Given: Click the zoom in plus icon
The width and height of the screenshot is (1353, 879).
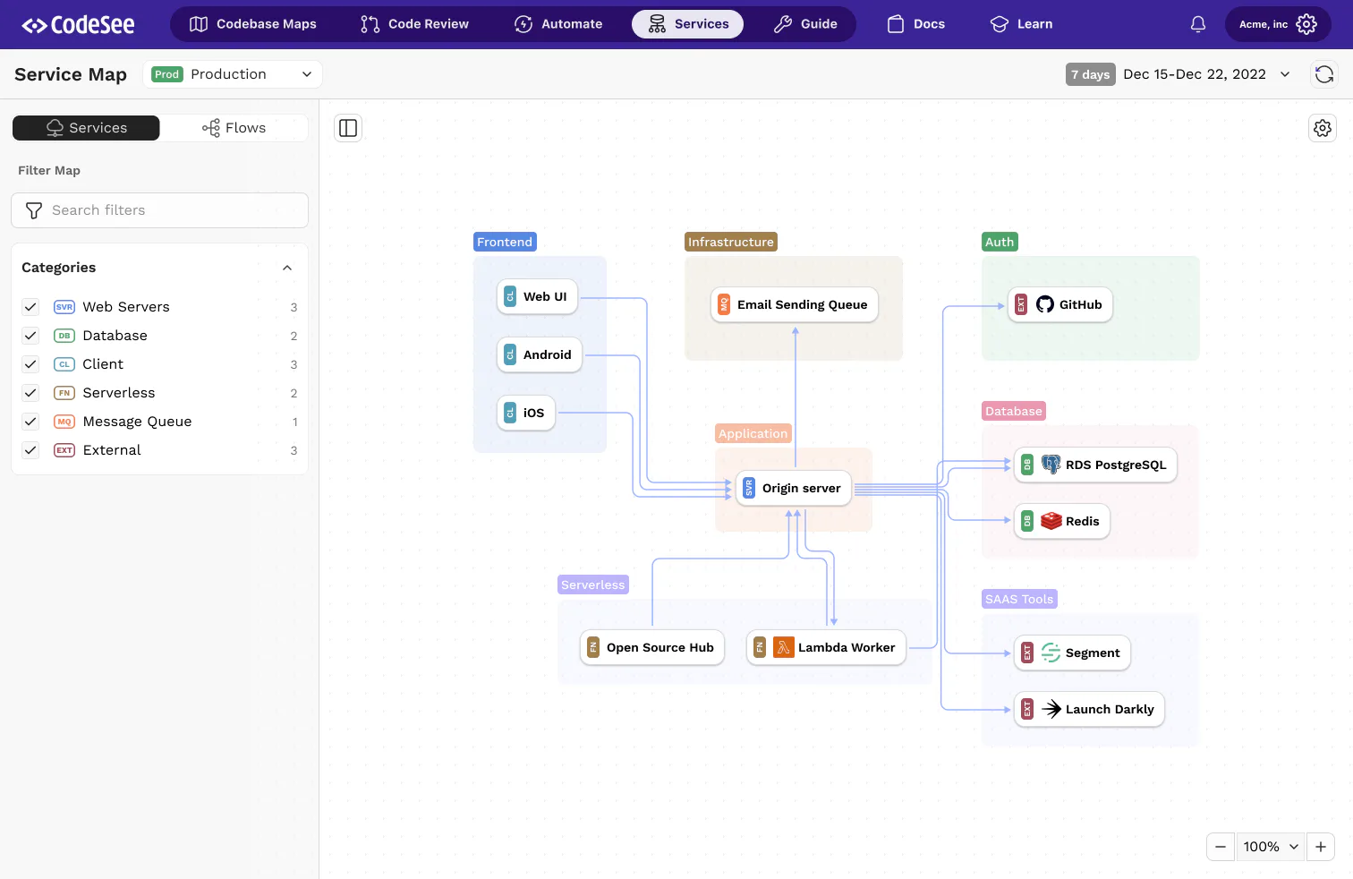Looking at the screenshot, I should tap(1321, 847).
